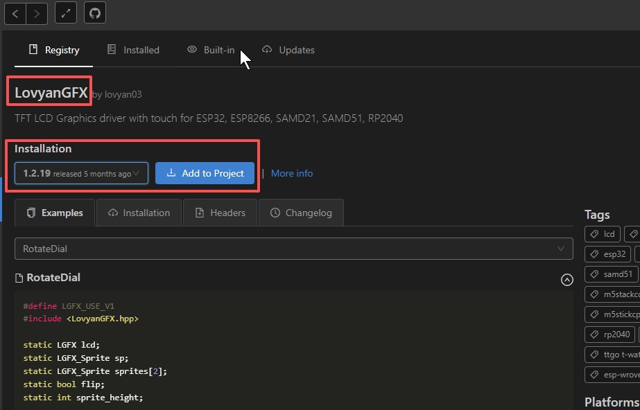Click the RotateDial file heading

coord(53,278)
